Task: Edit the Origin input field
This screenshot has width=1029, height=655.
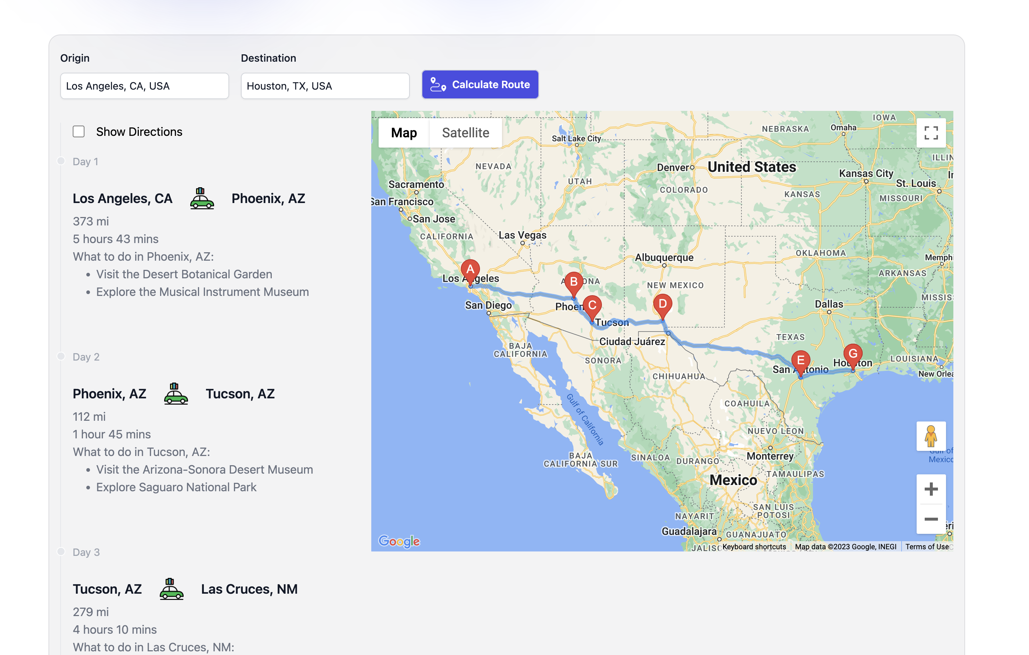Action: pos(144,86)
